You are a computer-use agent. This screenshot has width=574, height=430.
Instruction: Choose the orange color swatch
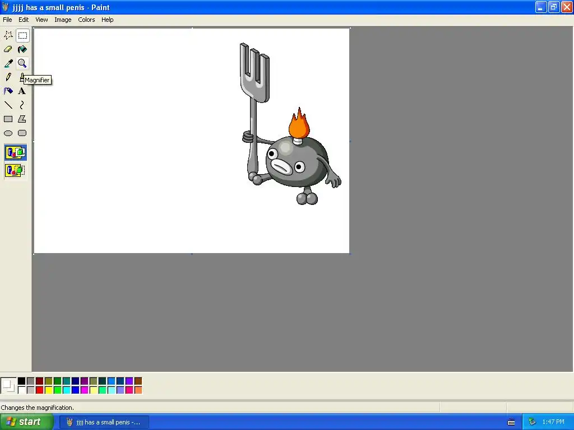point(138,390)
